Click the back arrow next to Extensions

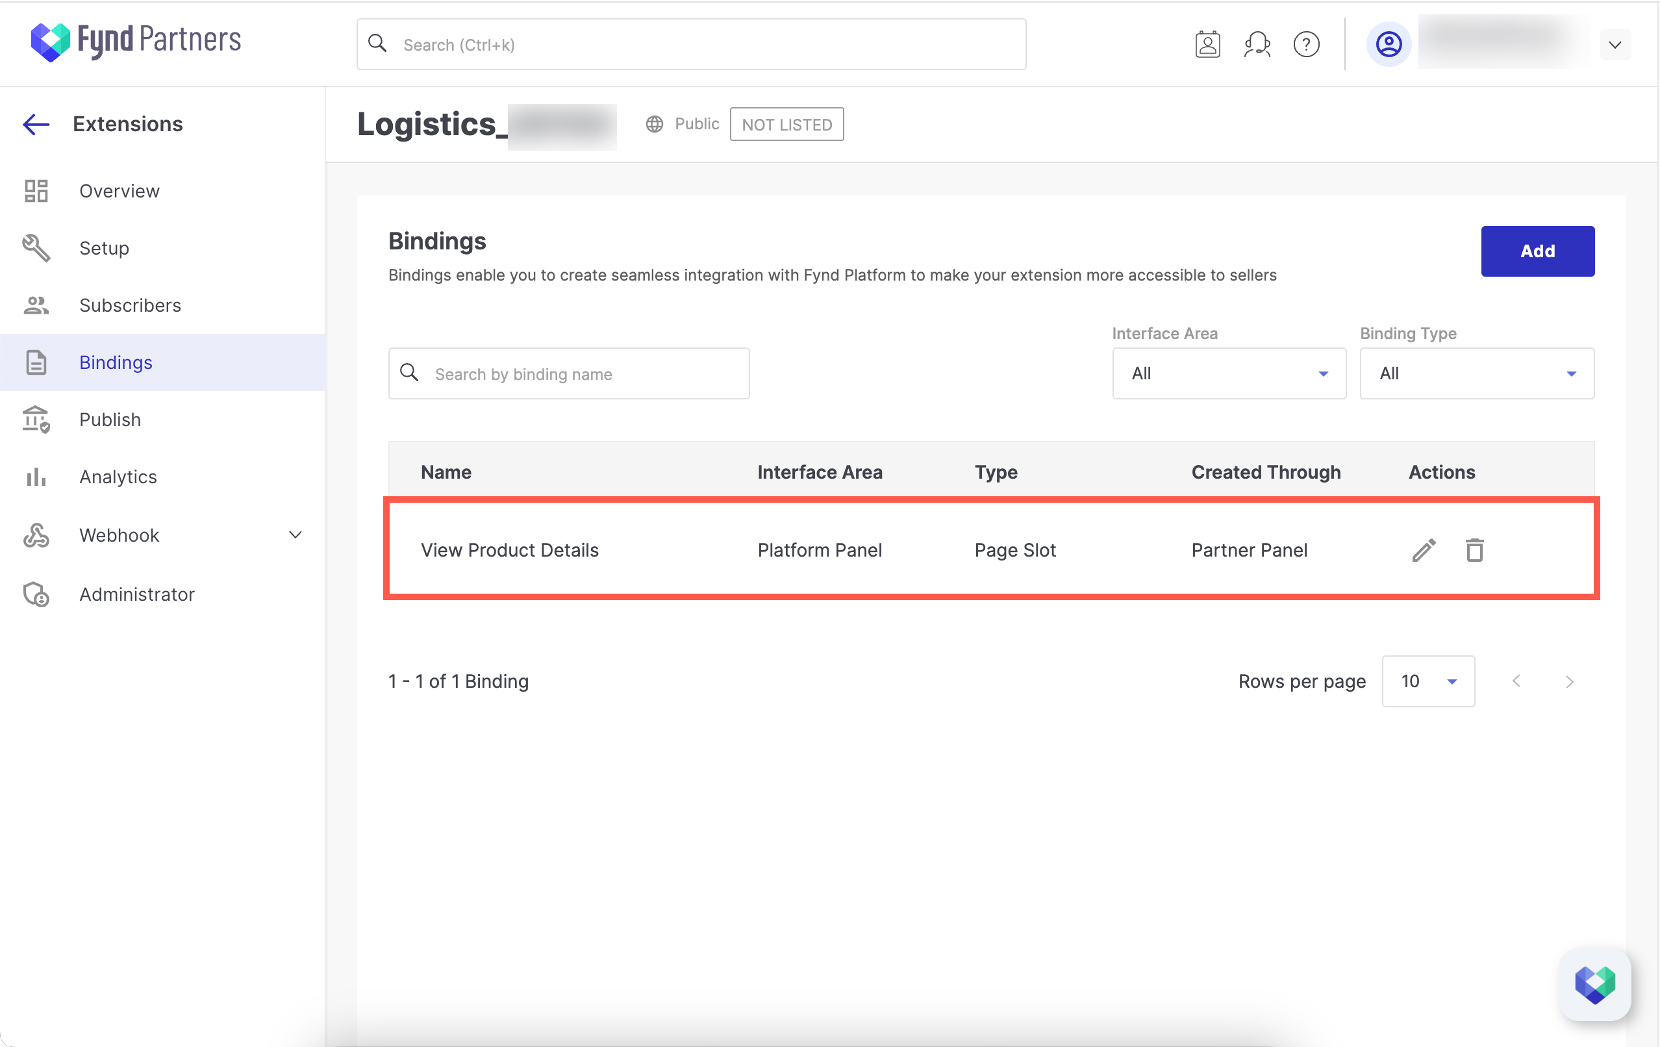point(36,124)
